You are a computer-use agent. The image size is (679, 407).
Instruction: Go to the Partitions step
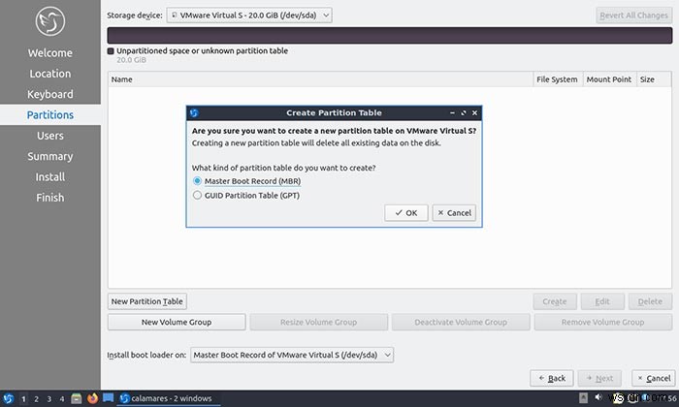[50, 115]
